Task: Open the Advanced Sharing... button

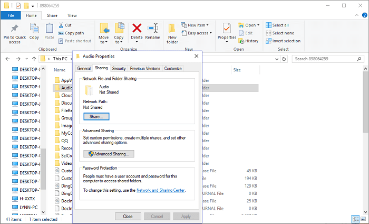Action: point(109,154)
